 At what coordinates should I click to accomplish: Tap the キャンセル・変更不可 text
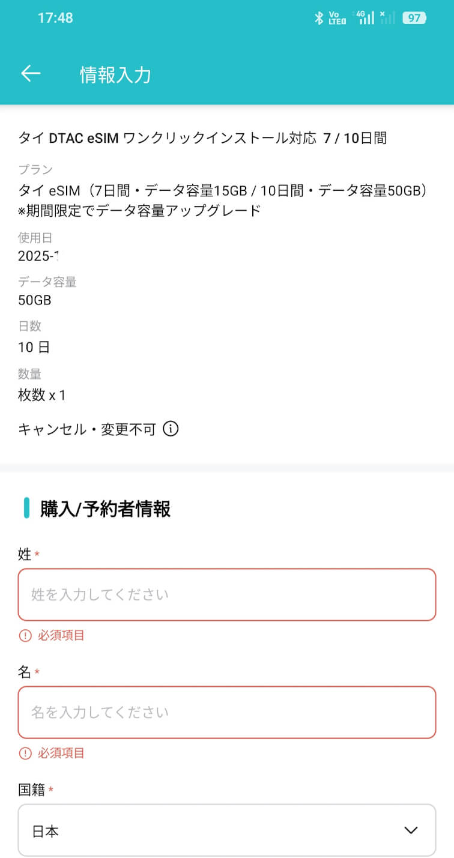coord(87,429)
